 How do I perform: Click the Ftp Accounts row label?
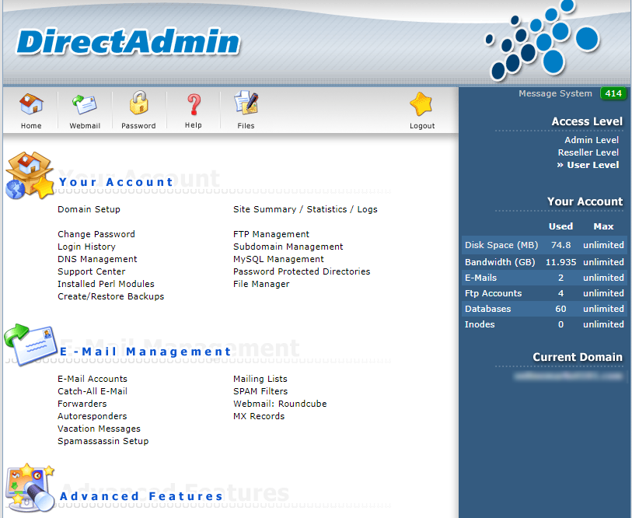click(494, 294)
